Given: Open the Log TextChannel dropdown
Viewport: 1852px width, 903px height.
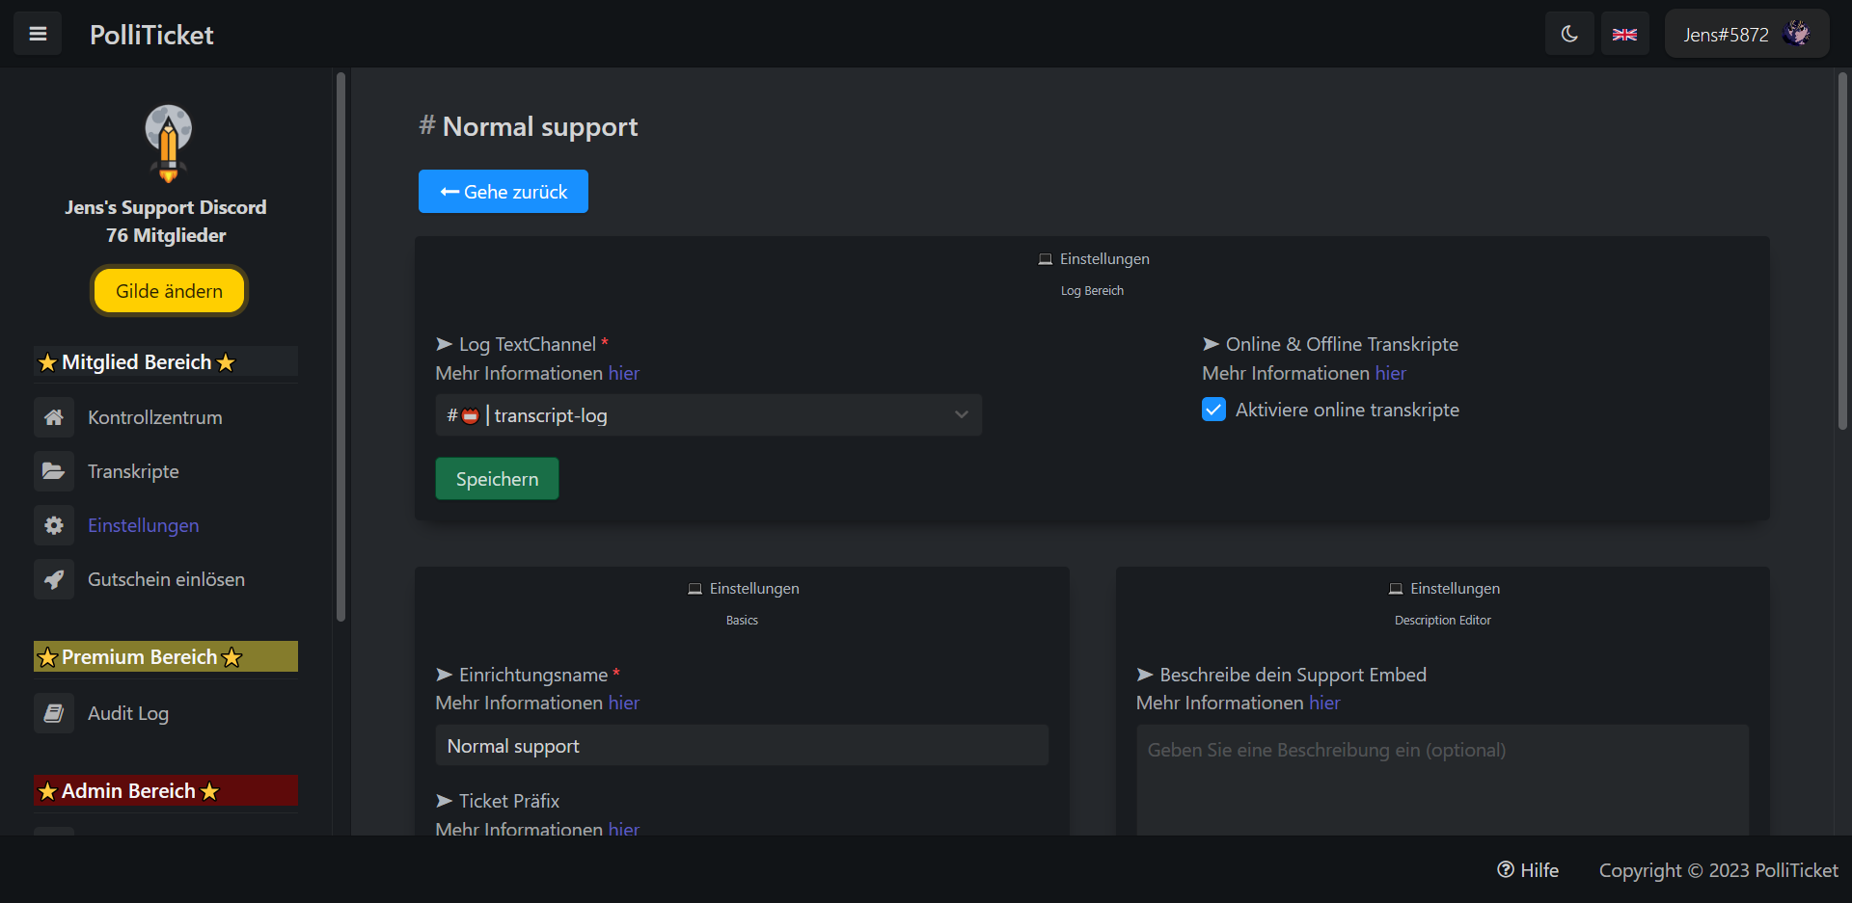Looking at the screenshot, I should (708, 415).
